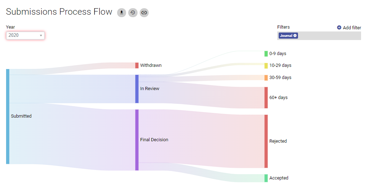Click the yellow 10-29 days node
The width and height of the screenshot is (365, 187).
point(266,65)
